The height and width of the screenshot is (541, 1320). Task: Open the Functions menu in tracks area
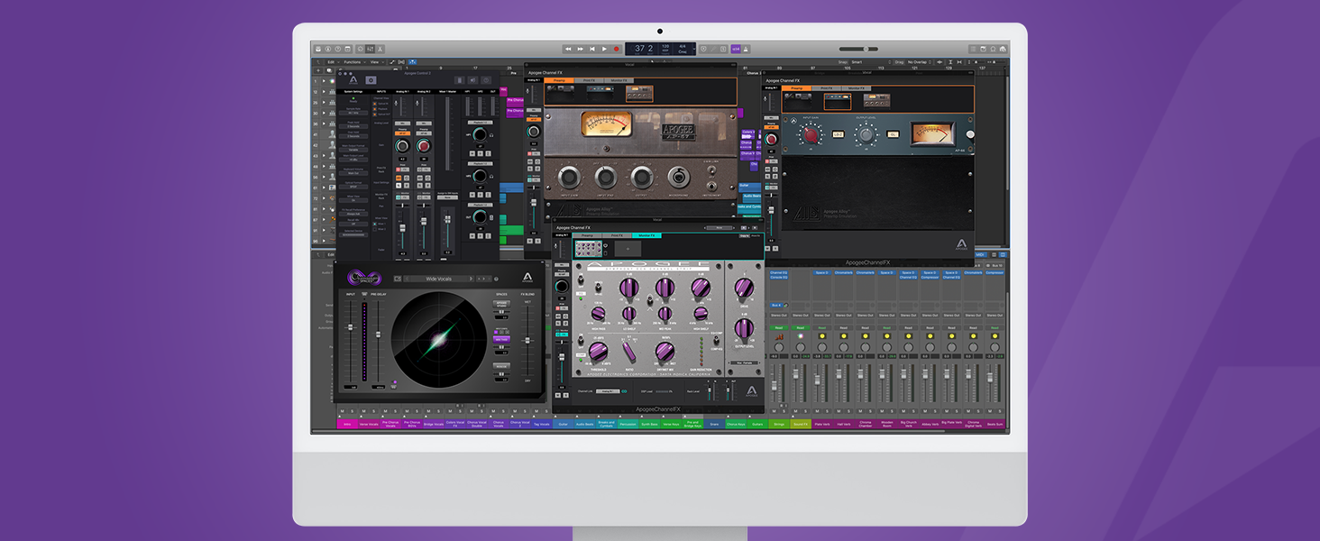click(x=353, y=62)
